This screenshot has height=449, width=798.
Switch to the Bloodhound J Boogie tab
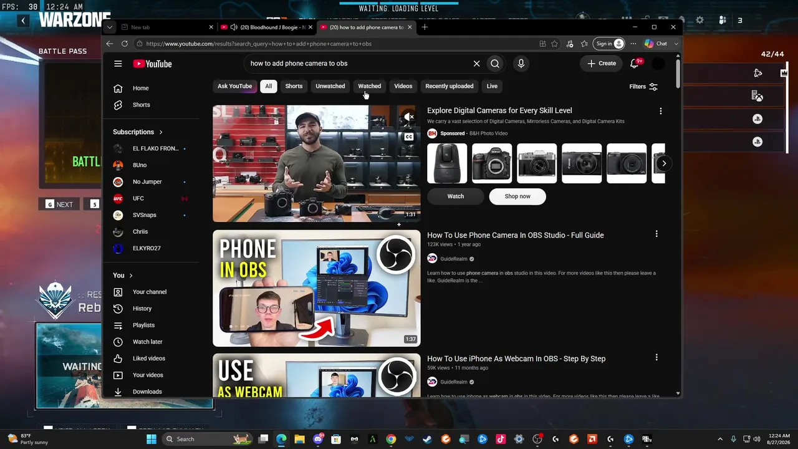[267, 27]
